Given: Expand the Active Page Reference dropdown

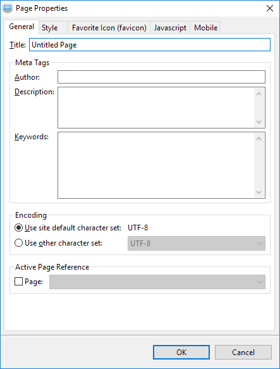Looking at the screenshot, I should 157,282.
